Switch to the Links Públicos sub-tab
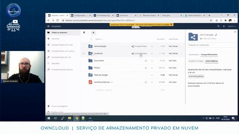This screenshot has height=134, width=239. pyautogui.click(x=211, y=61)
